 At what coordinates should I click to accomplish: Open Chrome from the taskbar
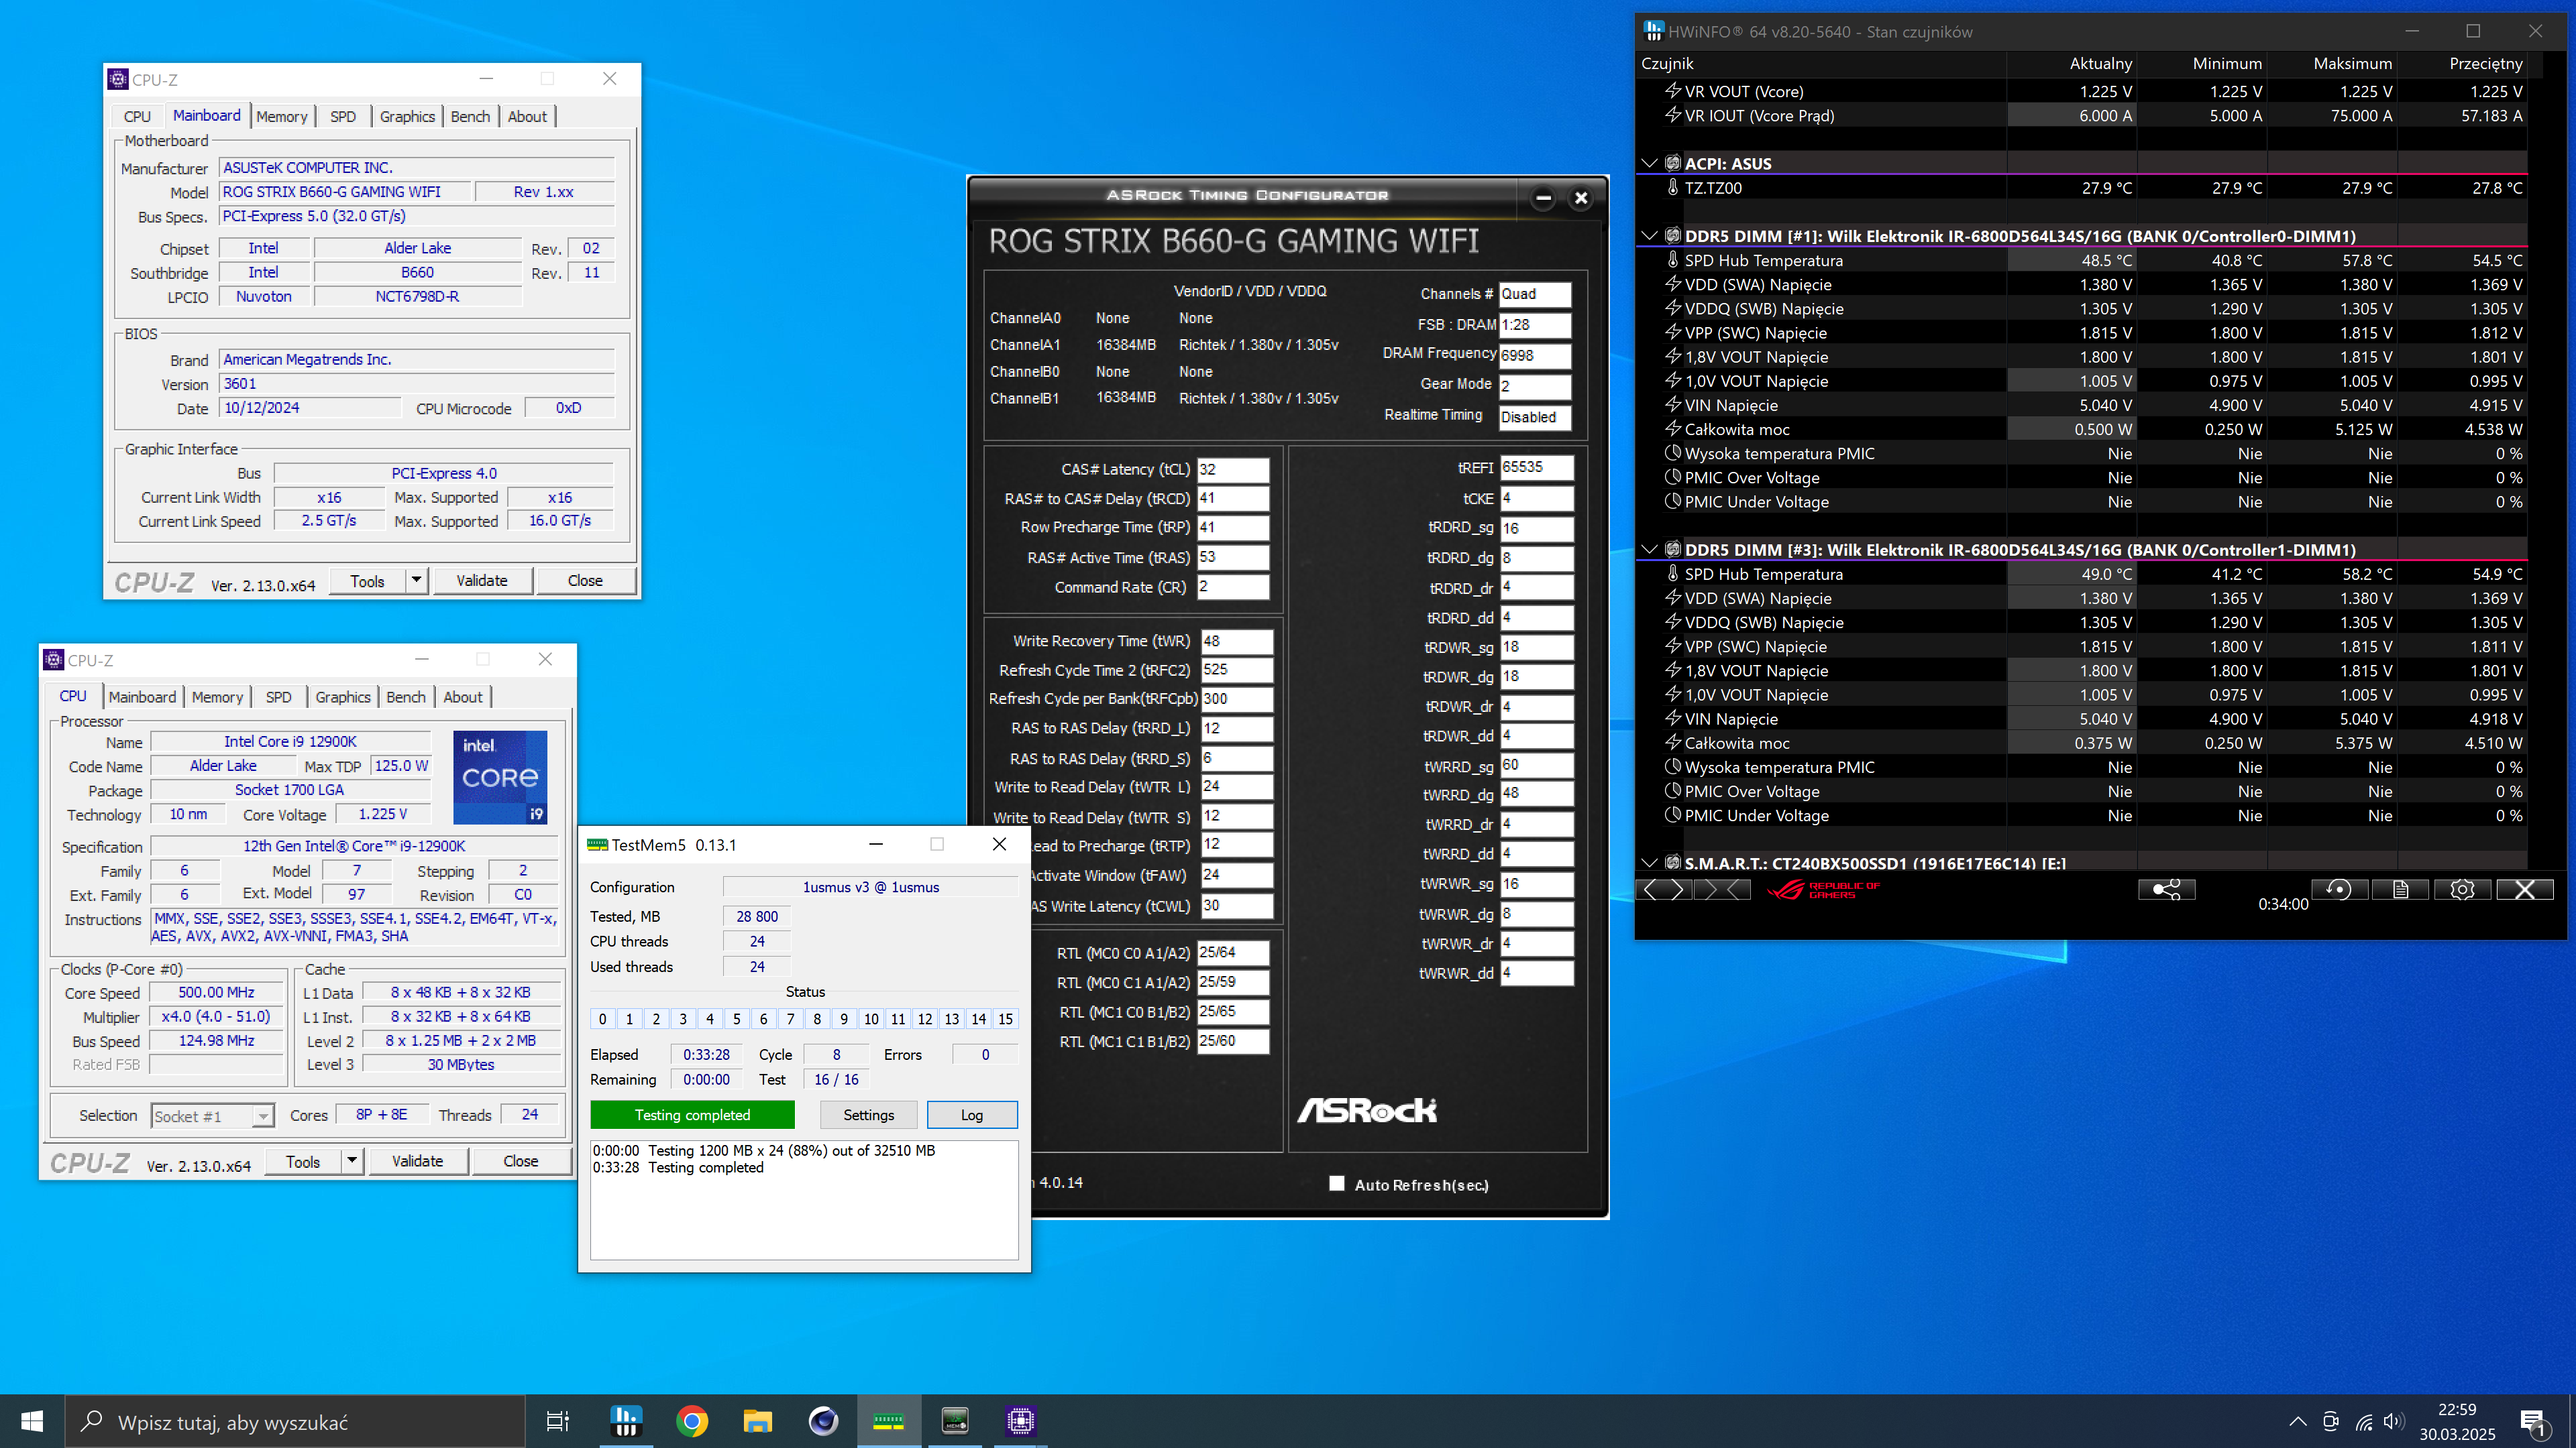[691, 1421]
